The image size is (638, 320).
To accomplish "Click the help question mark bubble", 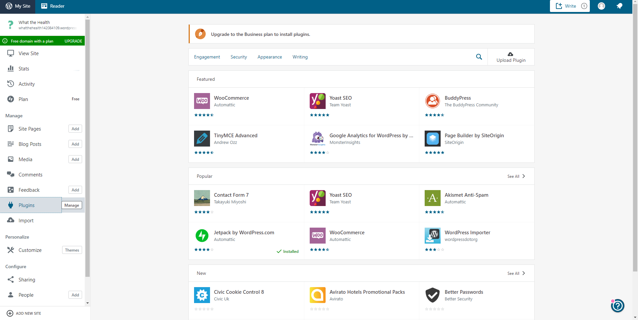I will point(618,306).
